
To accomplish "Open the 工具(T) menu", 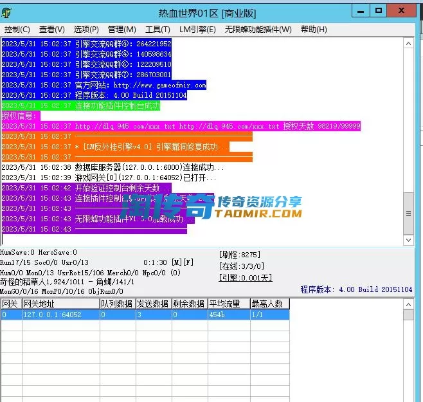I will 157,29.
